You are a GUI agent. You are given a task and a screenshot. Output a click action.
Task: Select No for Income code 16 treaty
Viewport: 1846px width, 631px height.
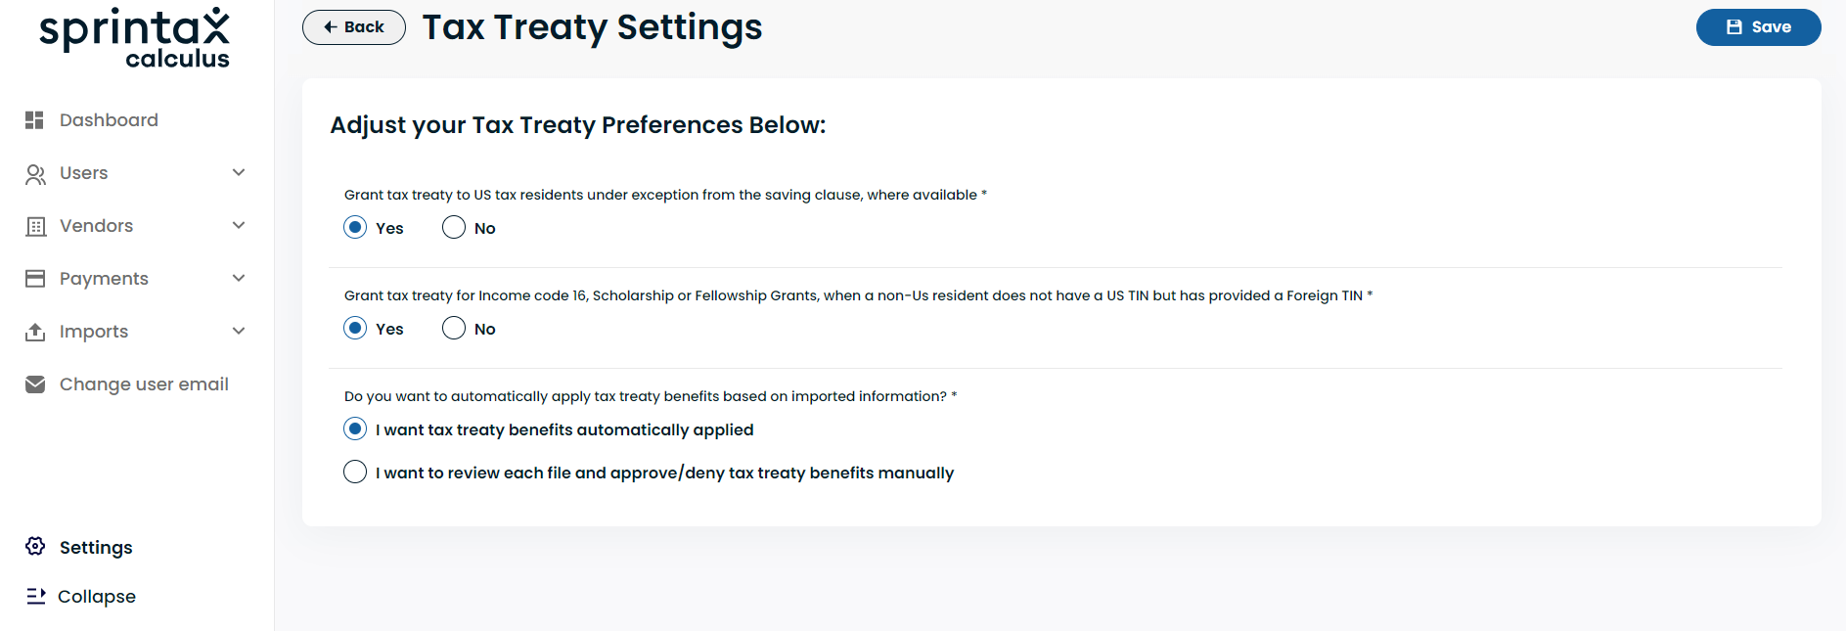tap(454, 329)
